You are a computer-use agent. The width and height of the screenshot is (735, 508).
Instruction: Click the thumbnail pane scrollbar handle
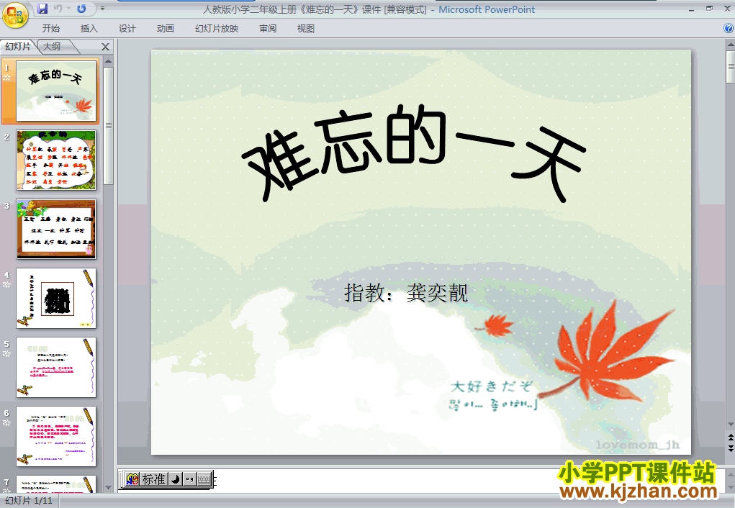point(109,126)
